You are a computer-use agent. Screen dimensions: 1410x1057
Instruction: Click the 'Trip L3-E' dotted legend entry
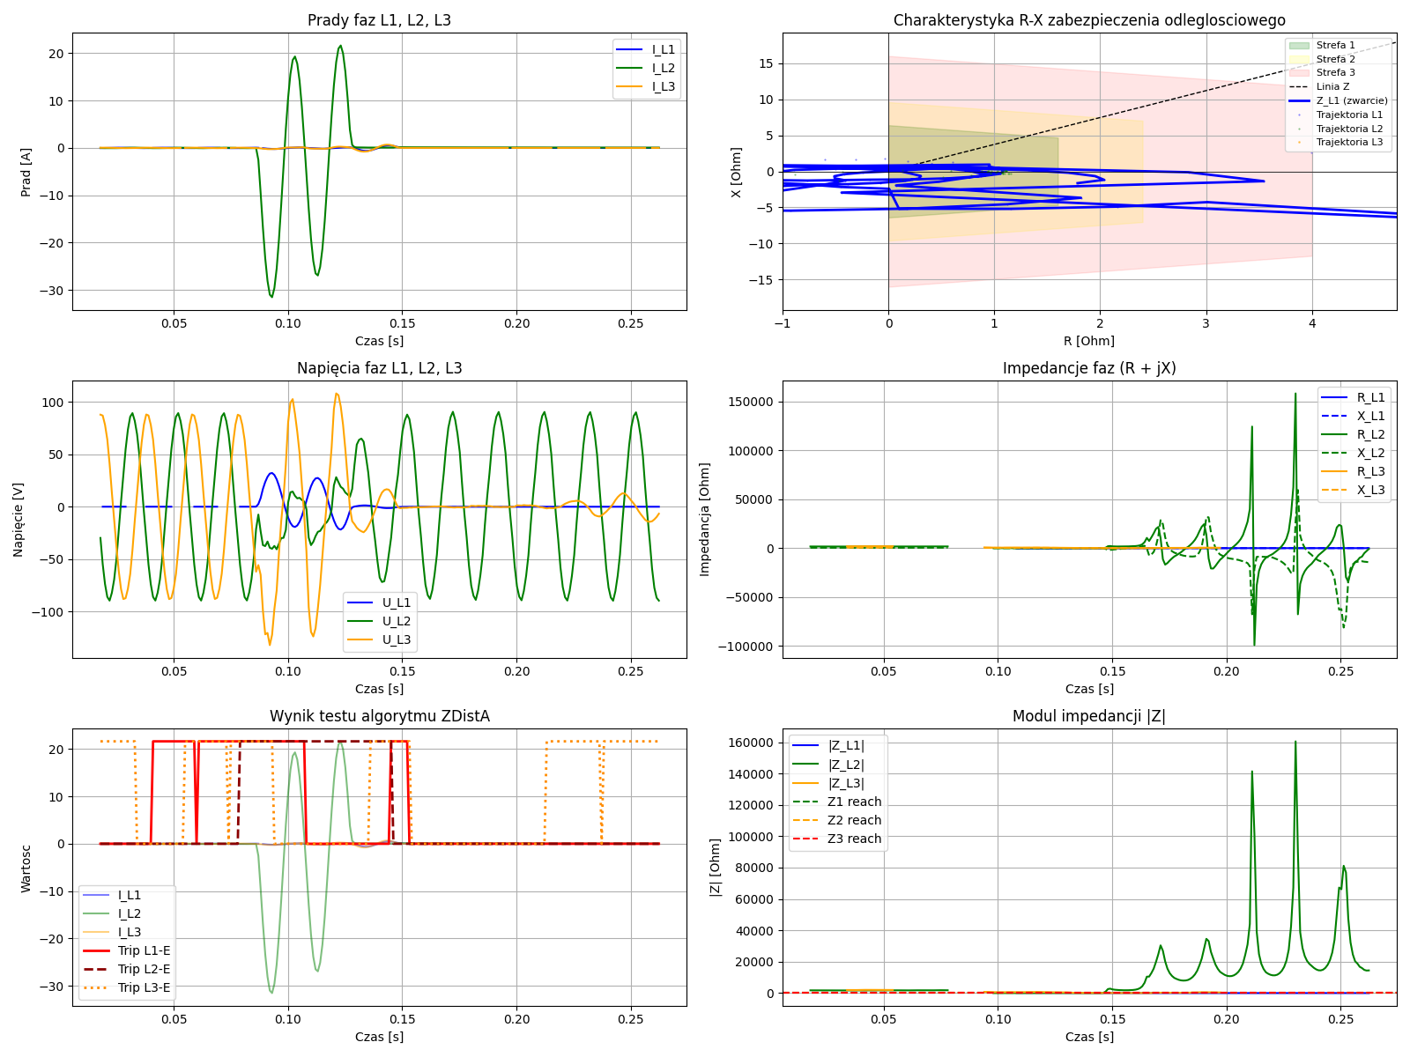pyautogui.click(x=144, y=987)
